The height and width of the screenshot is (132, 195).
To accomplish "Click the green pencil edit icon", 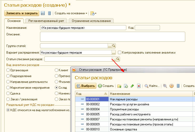I will [132, 86].
